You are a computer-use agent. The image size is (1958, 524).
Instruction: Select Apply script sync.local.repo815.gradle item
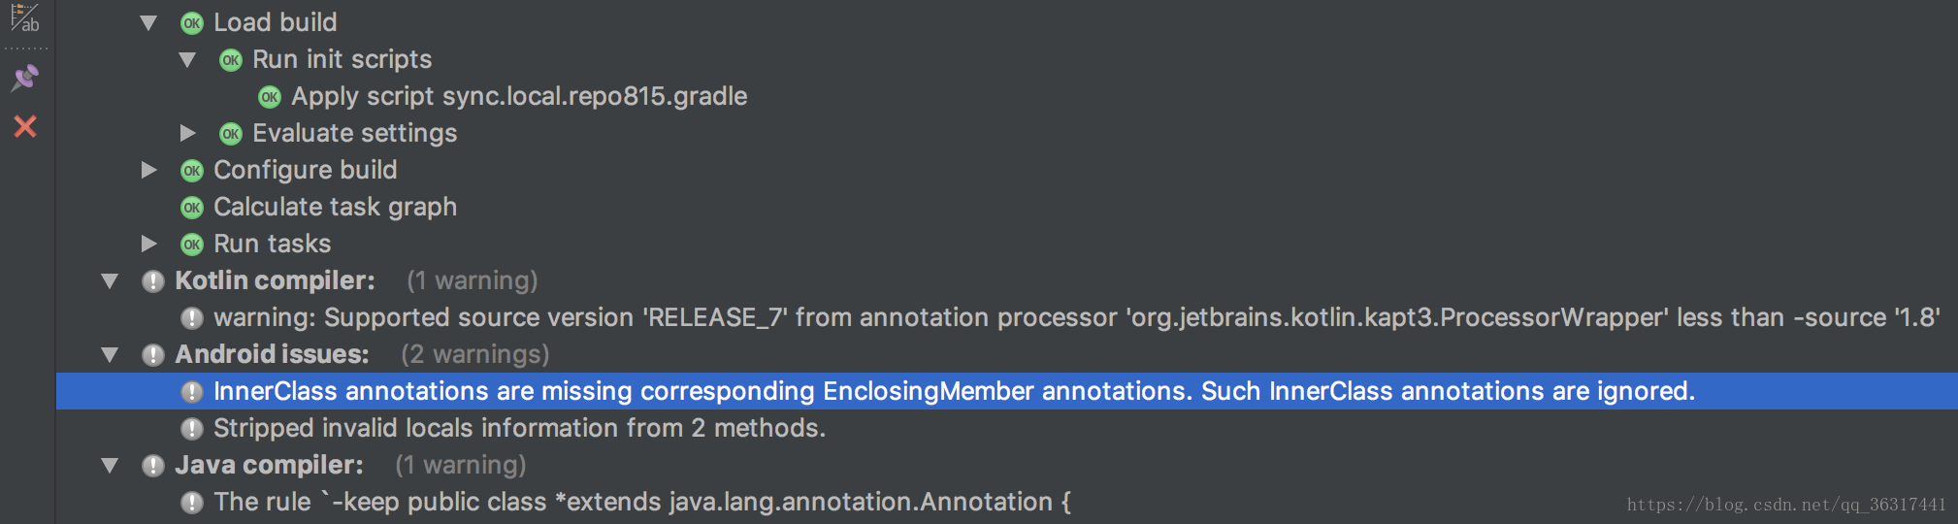click(519, 96)
